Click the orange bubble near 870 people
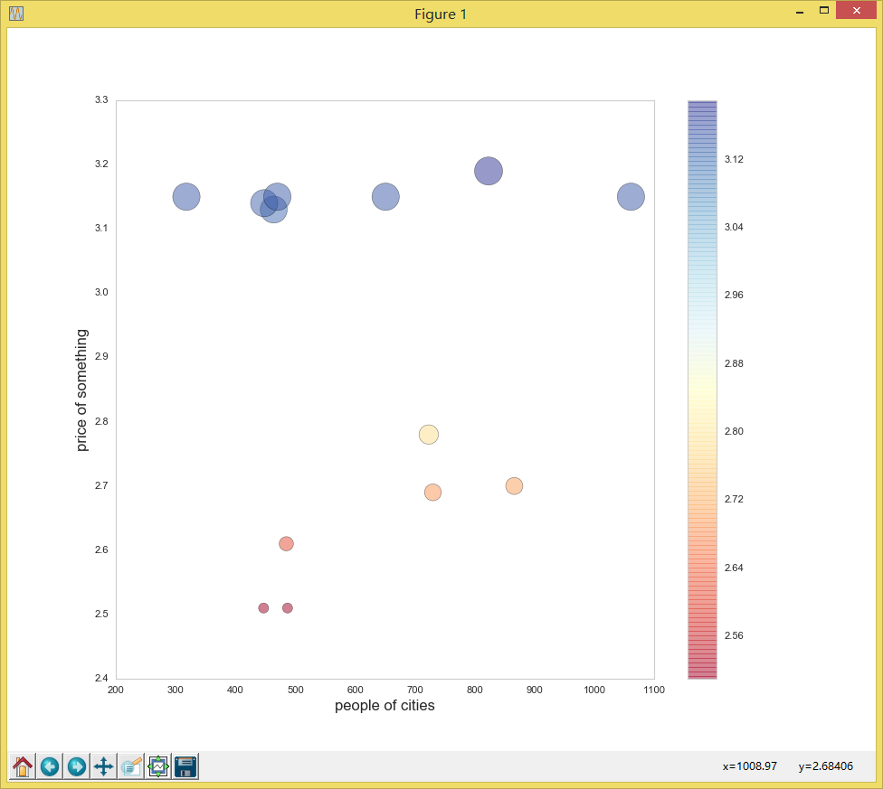Screen dimensions: 883x789 coord(514,486)
